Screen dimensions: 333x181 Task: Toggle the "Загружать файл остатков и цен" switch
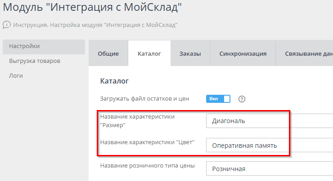[x=218, y=99]
